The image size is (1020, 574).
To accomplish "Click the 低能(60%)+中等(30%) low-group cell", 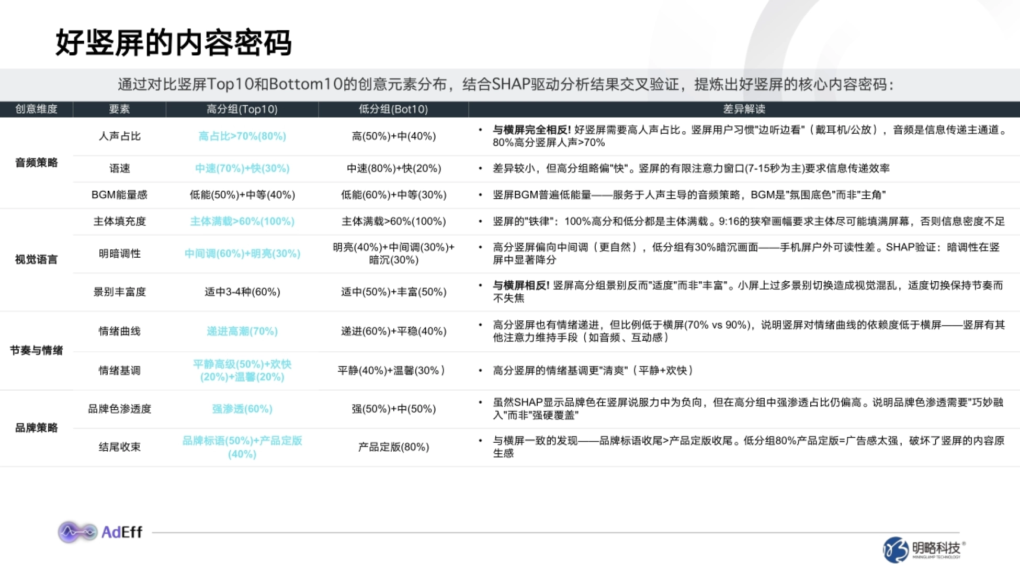I will [393, 194].
